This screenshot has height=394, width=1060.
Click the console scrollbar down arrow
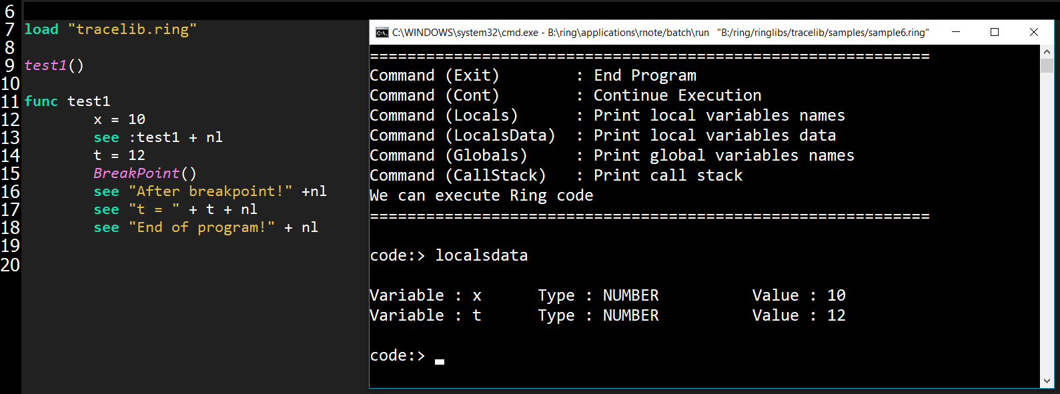1047,381
